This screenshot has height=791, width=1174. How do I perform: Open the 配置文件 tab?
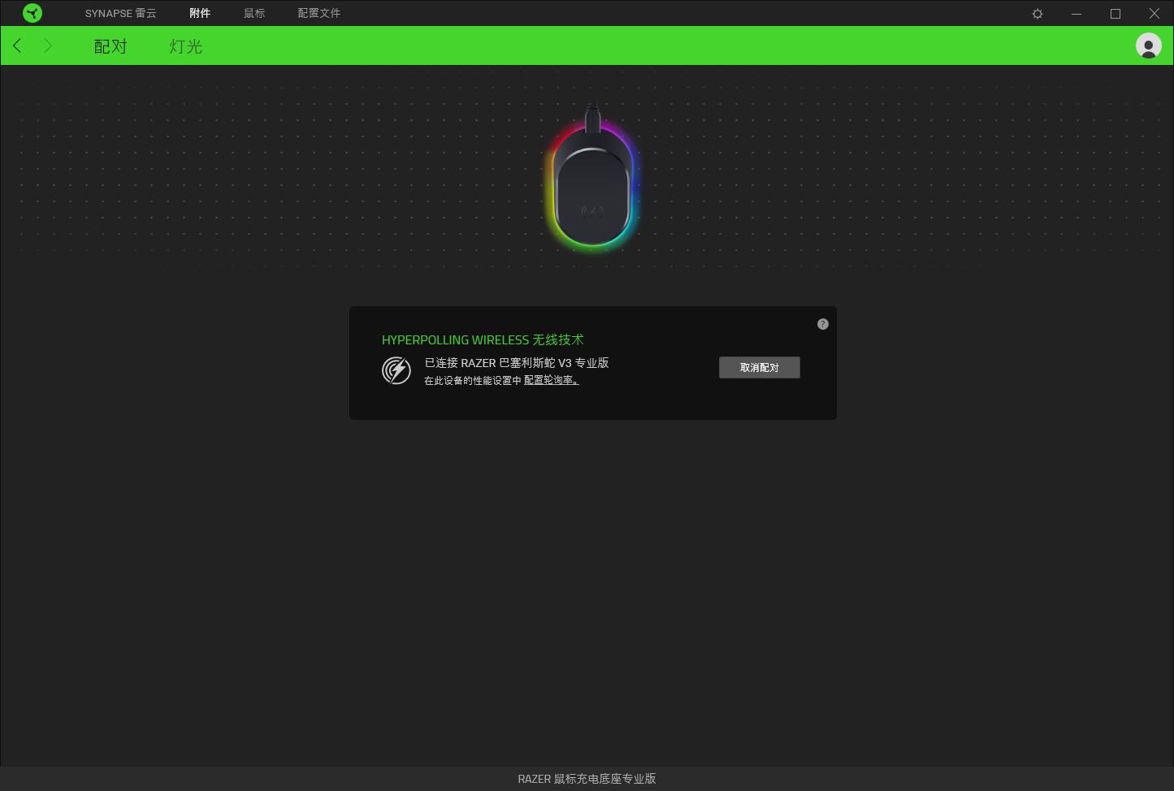point(319,13)
